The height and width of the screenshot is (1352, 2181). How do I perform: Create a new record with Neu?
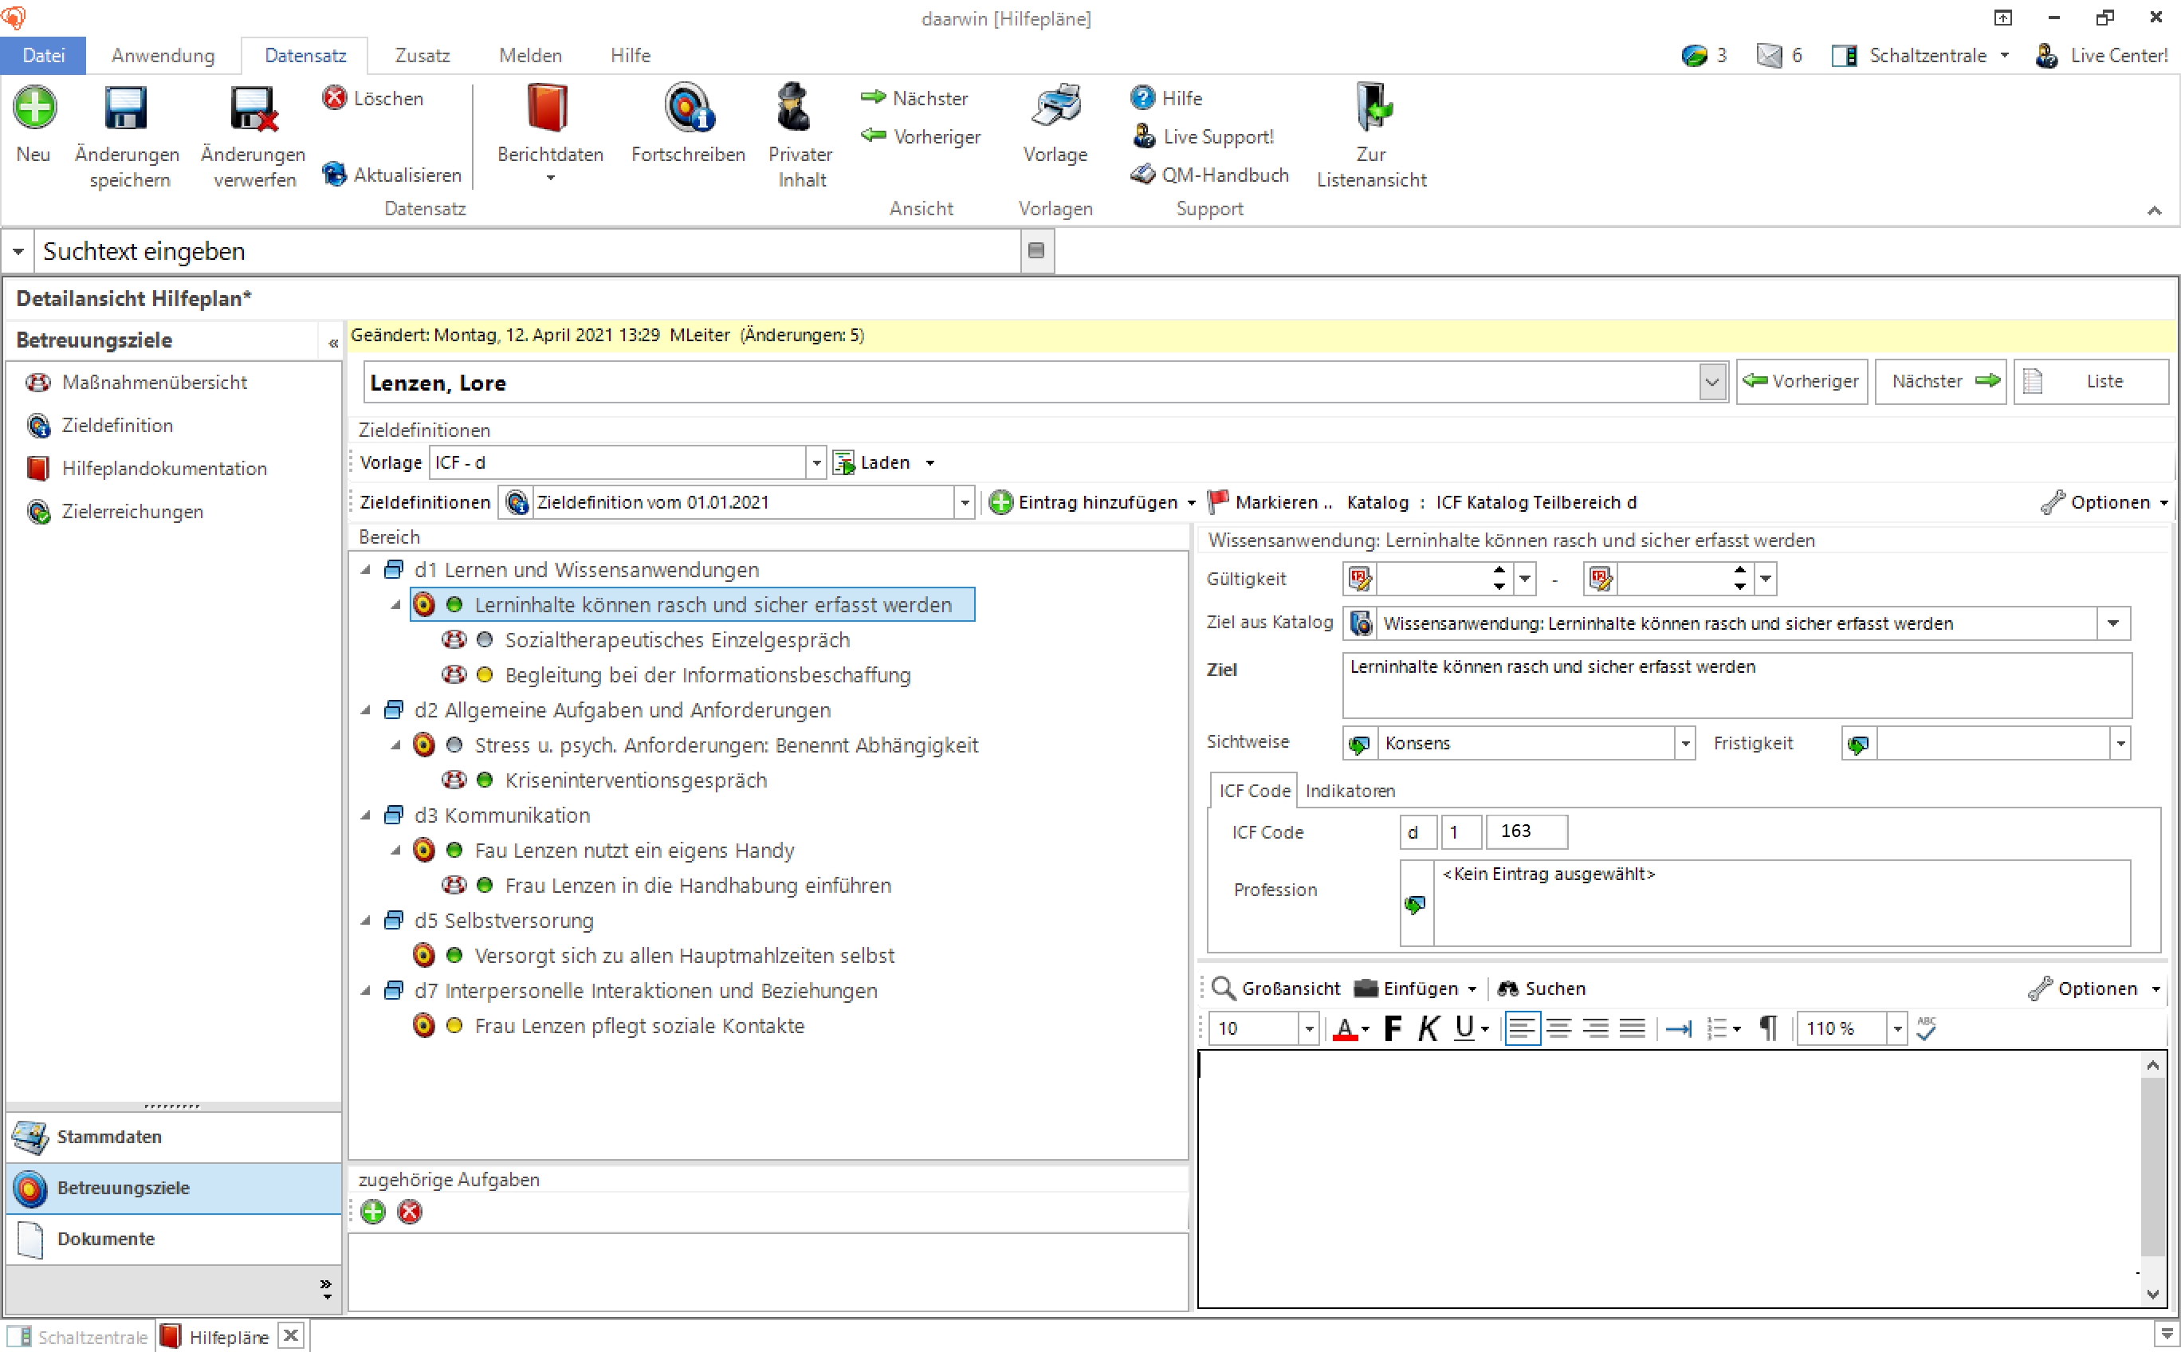coord(34,124)
